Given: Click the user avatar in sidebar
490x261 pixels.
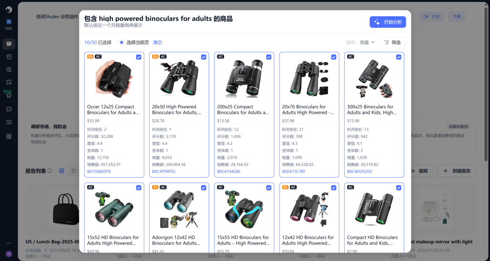Looking at the screenshot, I should (x=9, y=253).
